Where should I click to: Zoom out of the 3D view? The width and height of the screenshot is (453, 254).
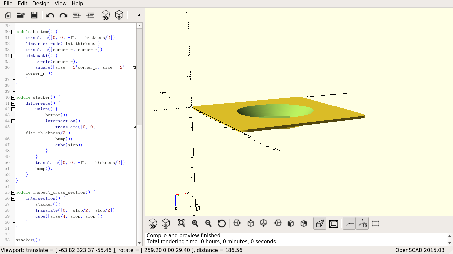point(208,223)
